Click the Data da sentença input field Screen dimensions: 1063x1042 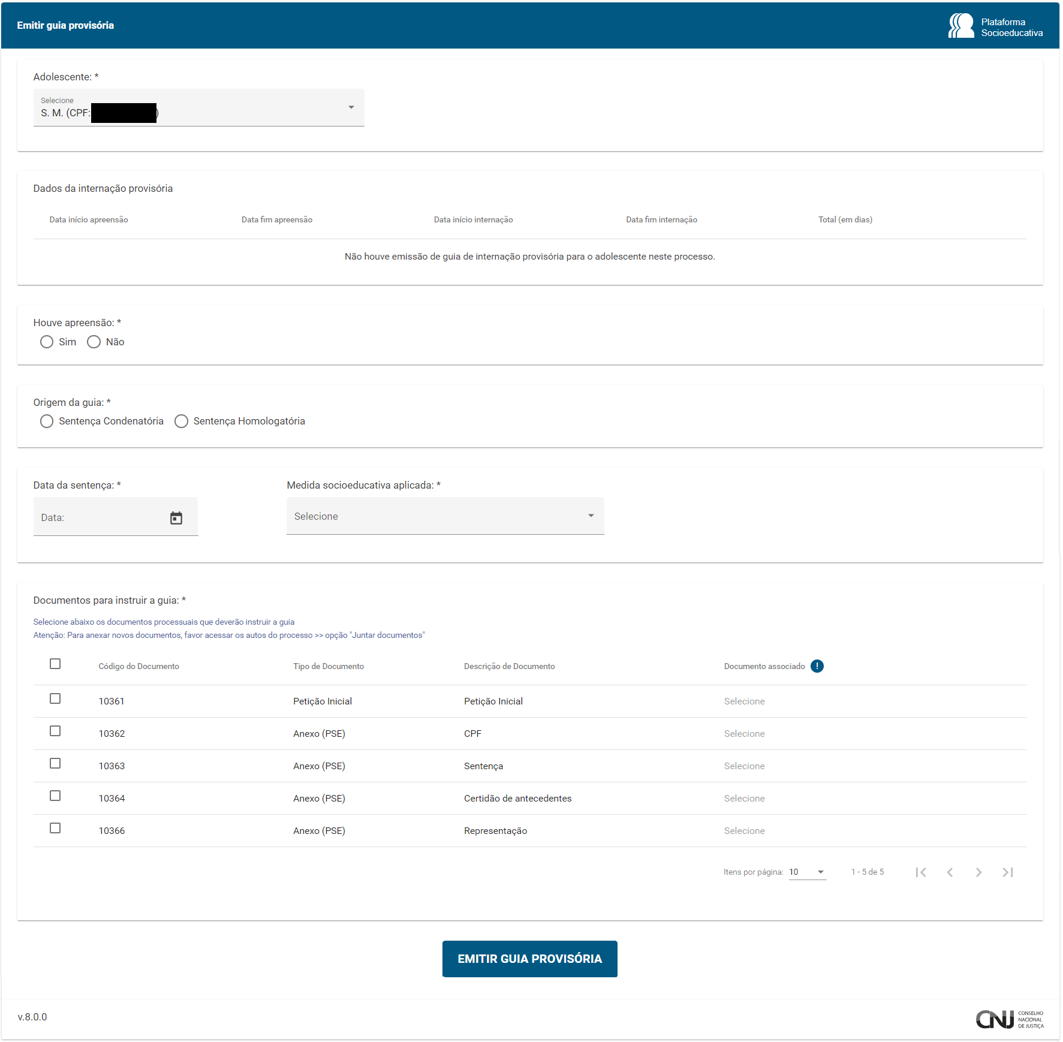(x=116, y=517)
